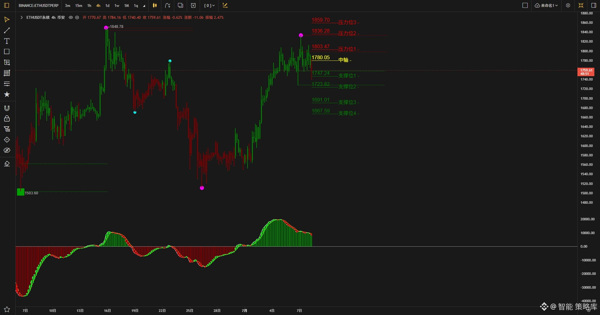This screenshot has width=600, height=315.
Task: Click the BINANCE:ETHUSDTPERP symbol search
Action: (x=39, y=6)
